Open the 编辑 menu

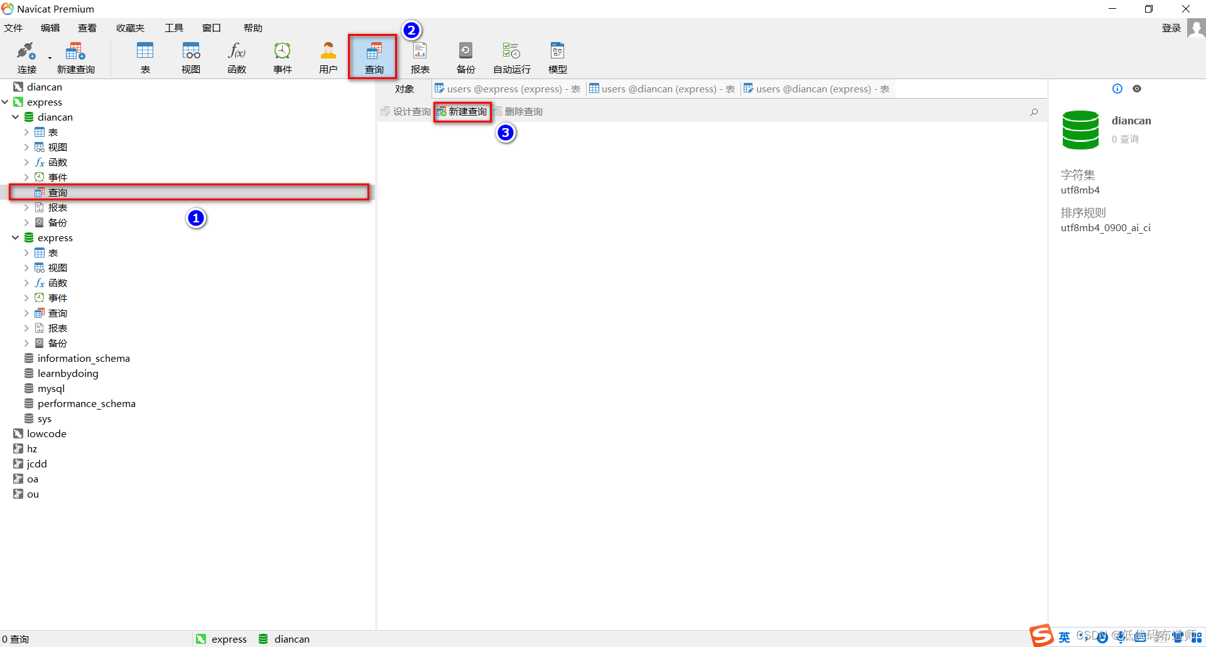[x=50, y=28]
